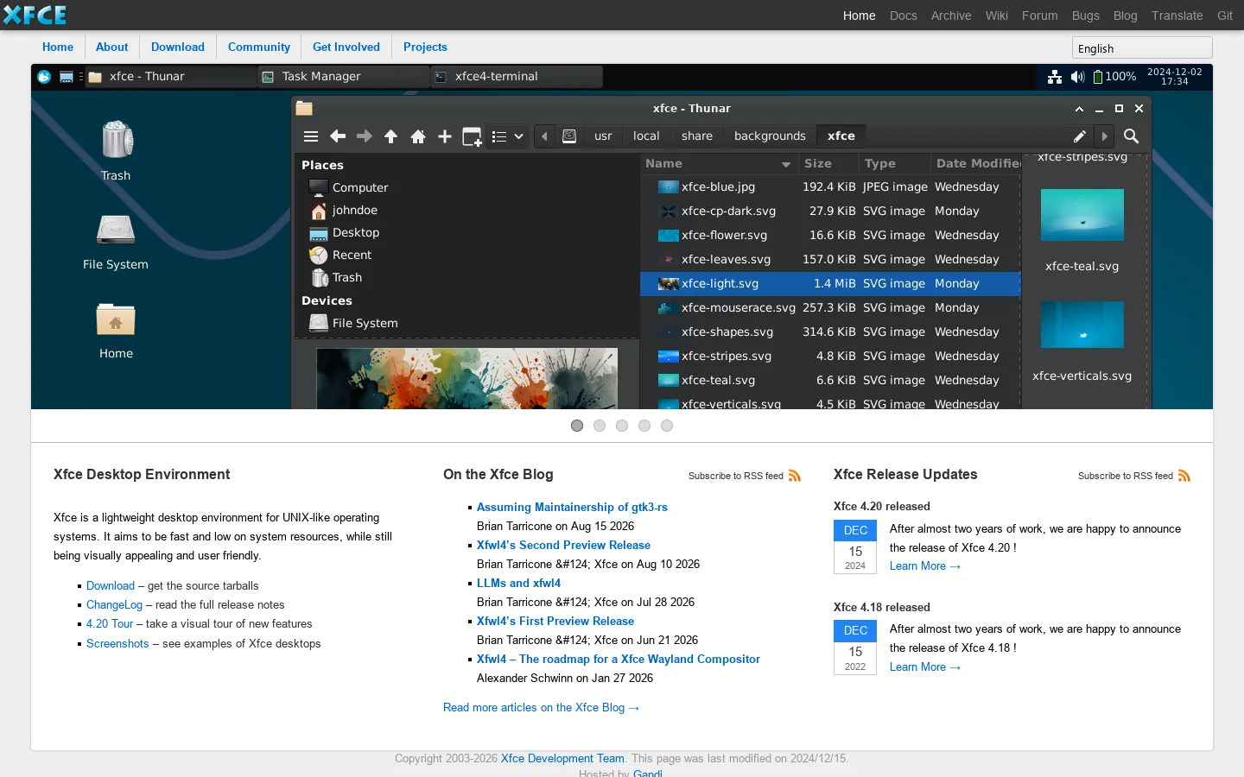This screenshot has width=1244, height=777.
Task: Click the network status tray icon
Action: coord(1055,77)
